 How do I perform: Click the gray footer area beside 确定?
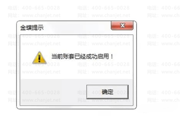click(53, 92)
